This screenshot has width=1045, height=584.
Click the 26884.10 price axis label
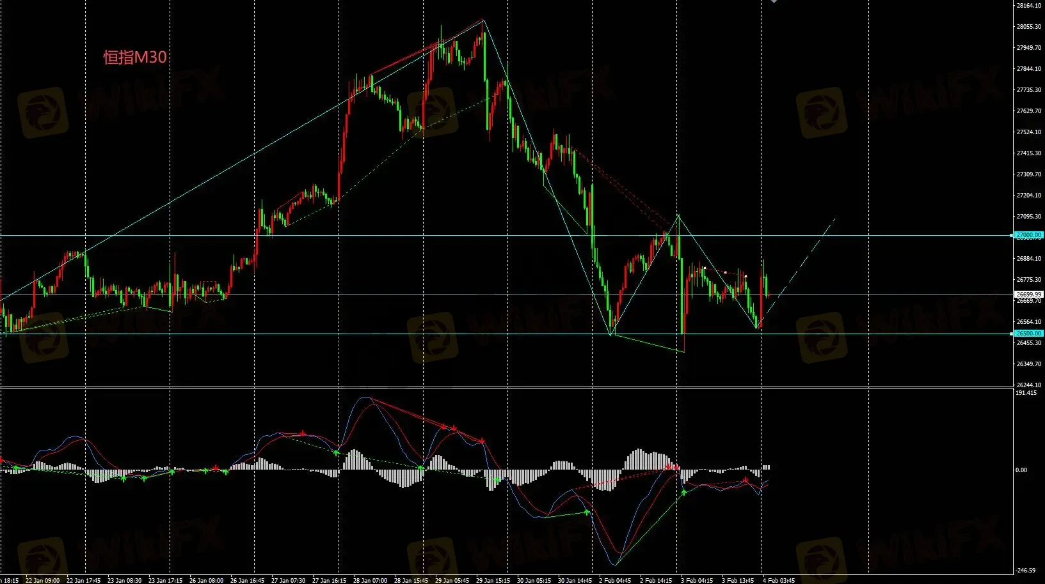click(1029, 259)
